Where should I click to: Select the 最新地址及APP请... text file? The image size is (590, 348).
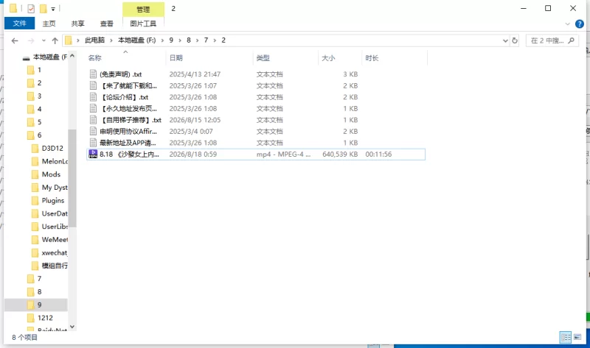(128, 143)
